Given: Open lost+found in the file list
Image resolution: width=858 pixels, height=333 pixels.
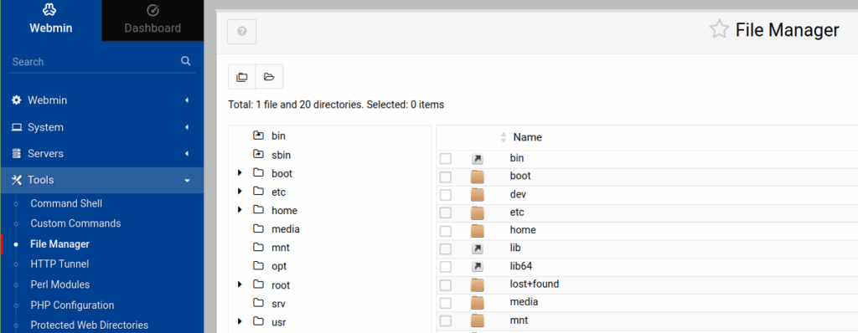Looking at the screenshot, I should (x=534, y=284).
